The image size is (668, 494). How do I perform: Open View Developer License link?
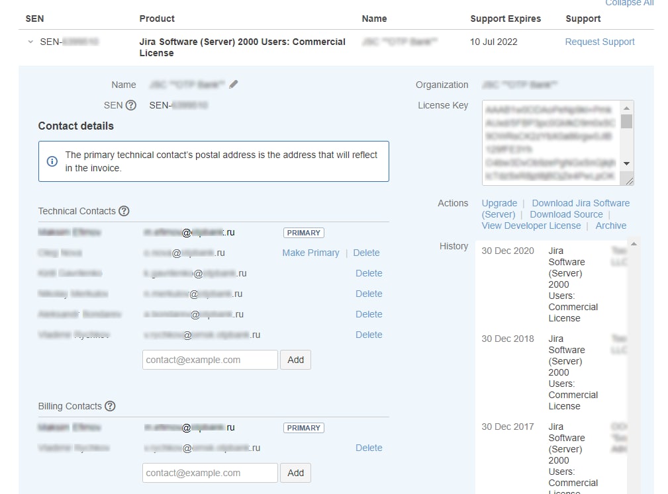coord(531,226)
